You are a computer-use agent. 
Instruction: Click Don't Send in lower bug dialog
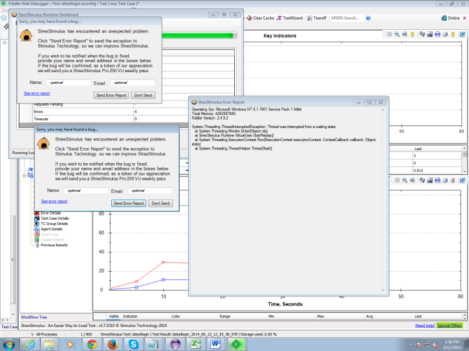click(161, 203)
